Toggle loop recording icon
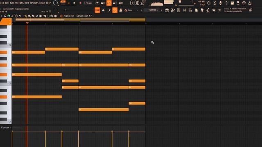Viewport: 262px width, 147px height. tap(121, 3)
